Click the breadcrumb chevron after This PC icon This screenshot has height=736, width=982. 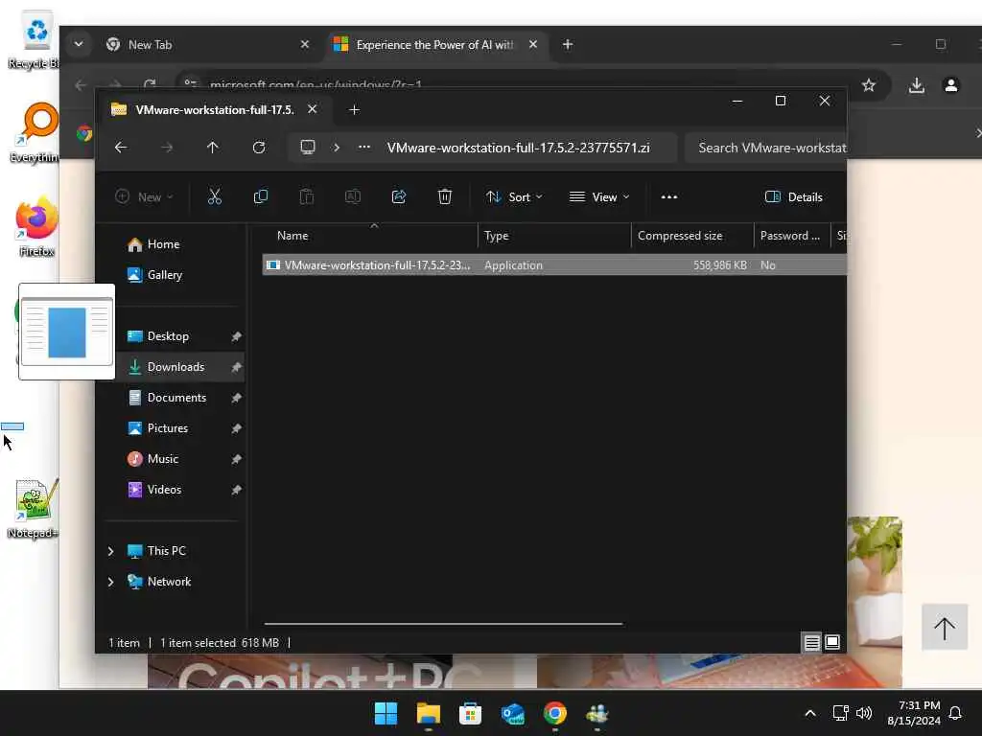[x=337, y=147]
